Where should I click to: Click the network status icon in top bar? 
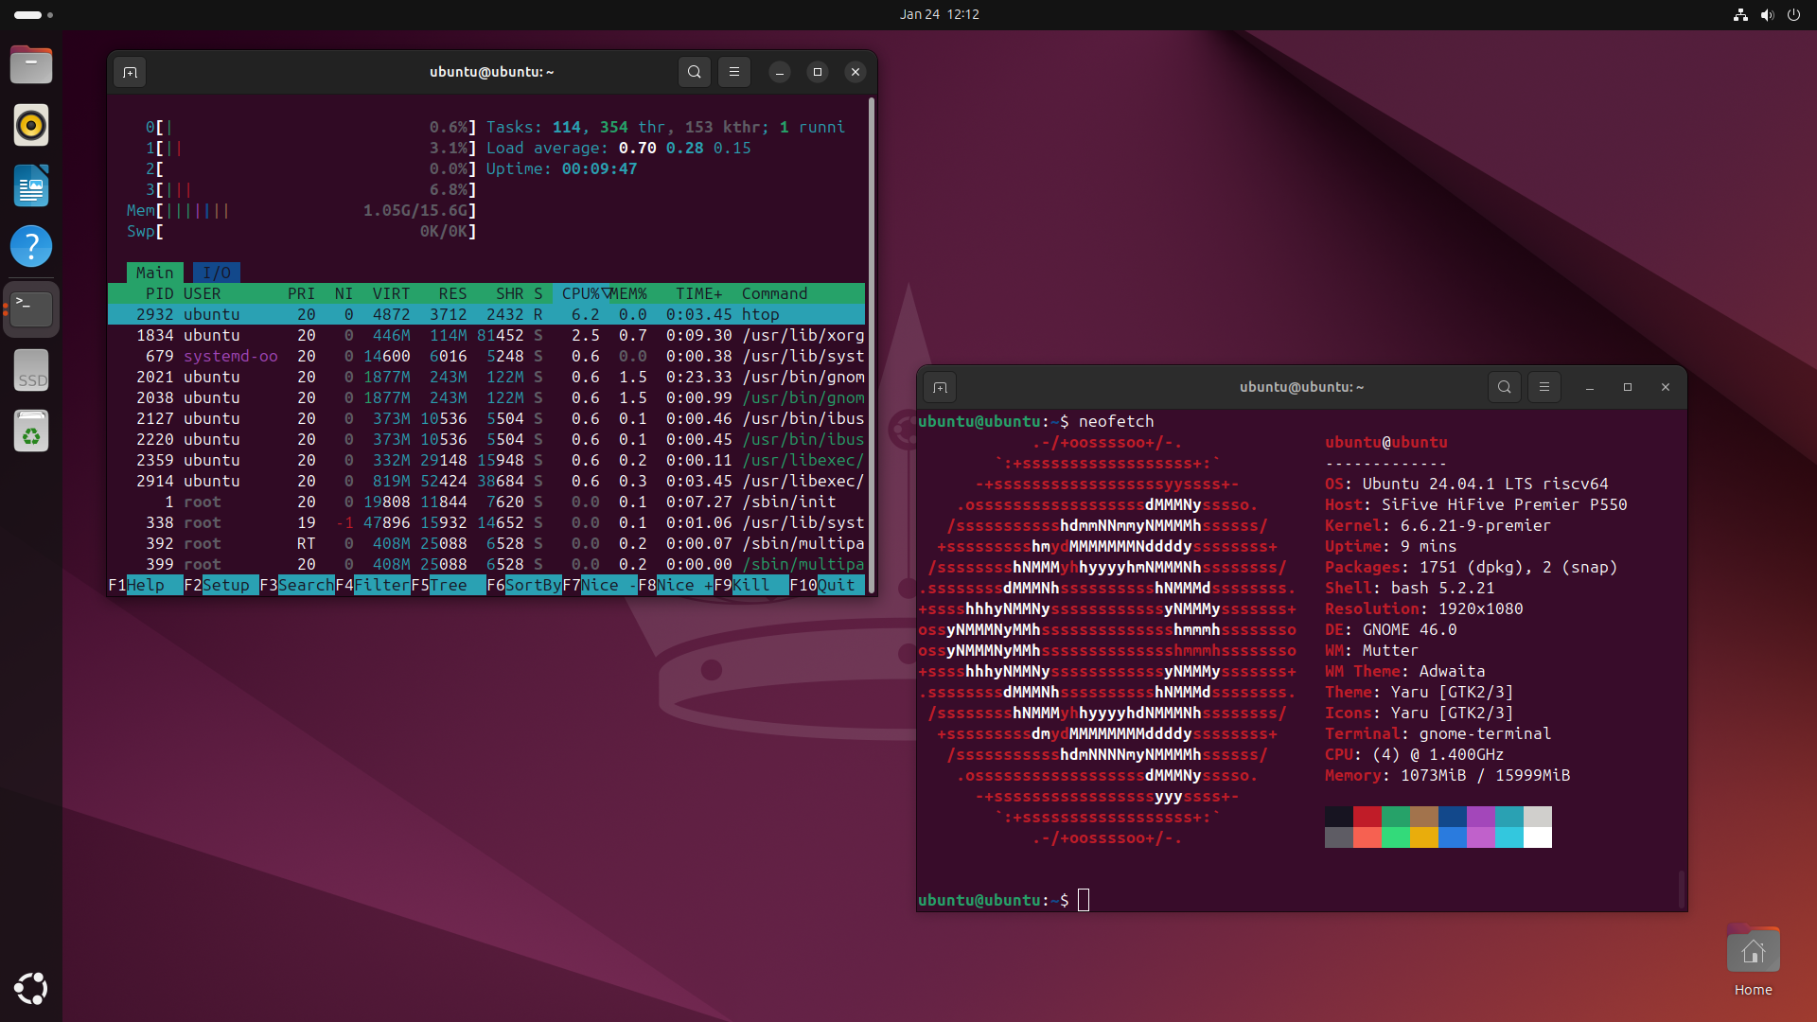coord(1740,14)
